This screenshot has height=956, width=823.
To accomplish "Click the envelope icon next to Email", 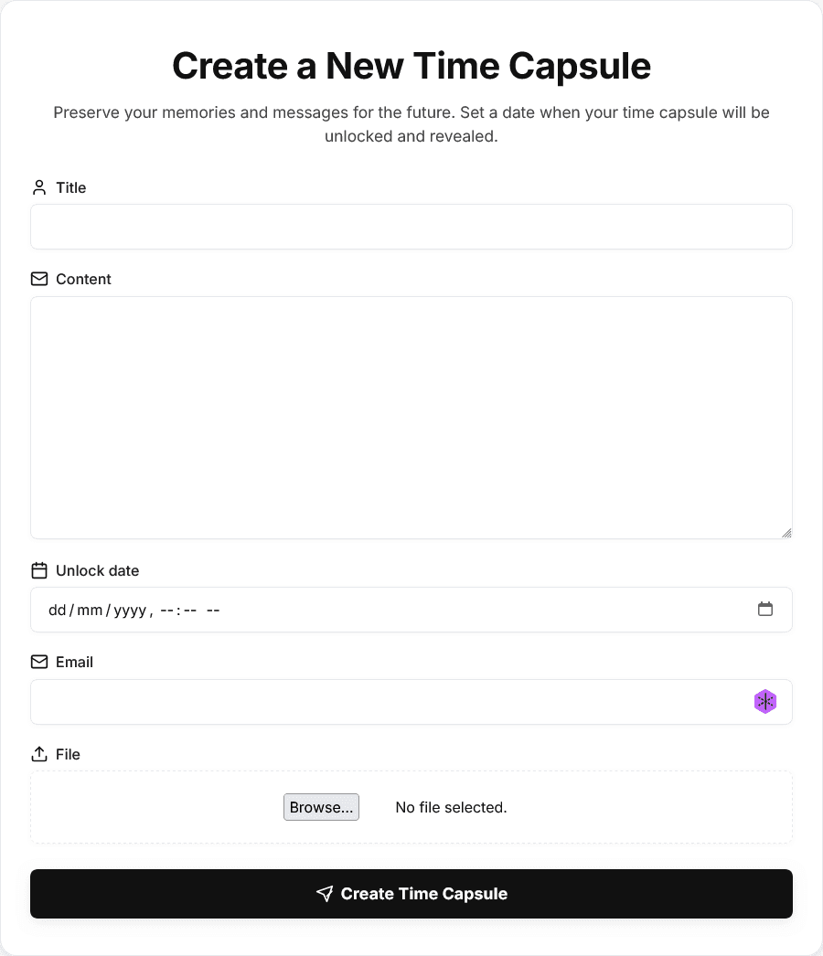I will click(x=39, y=662).
